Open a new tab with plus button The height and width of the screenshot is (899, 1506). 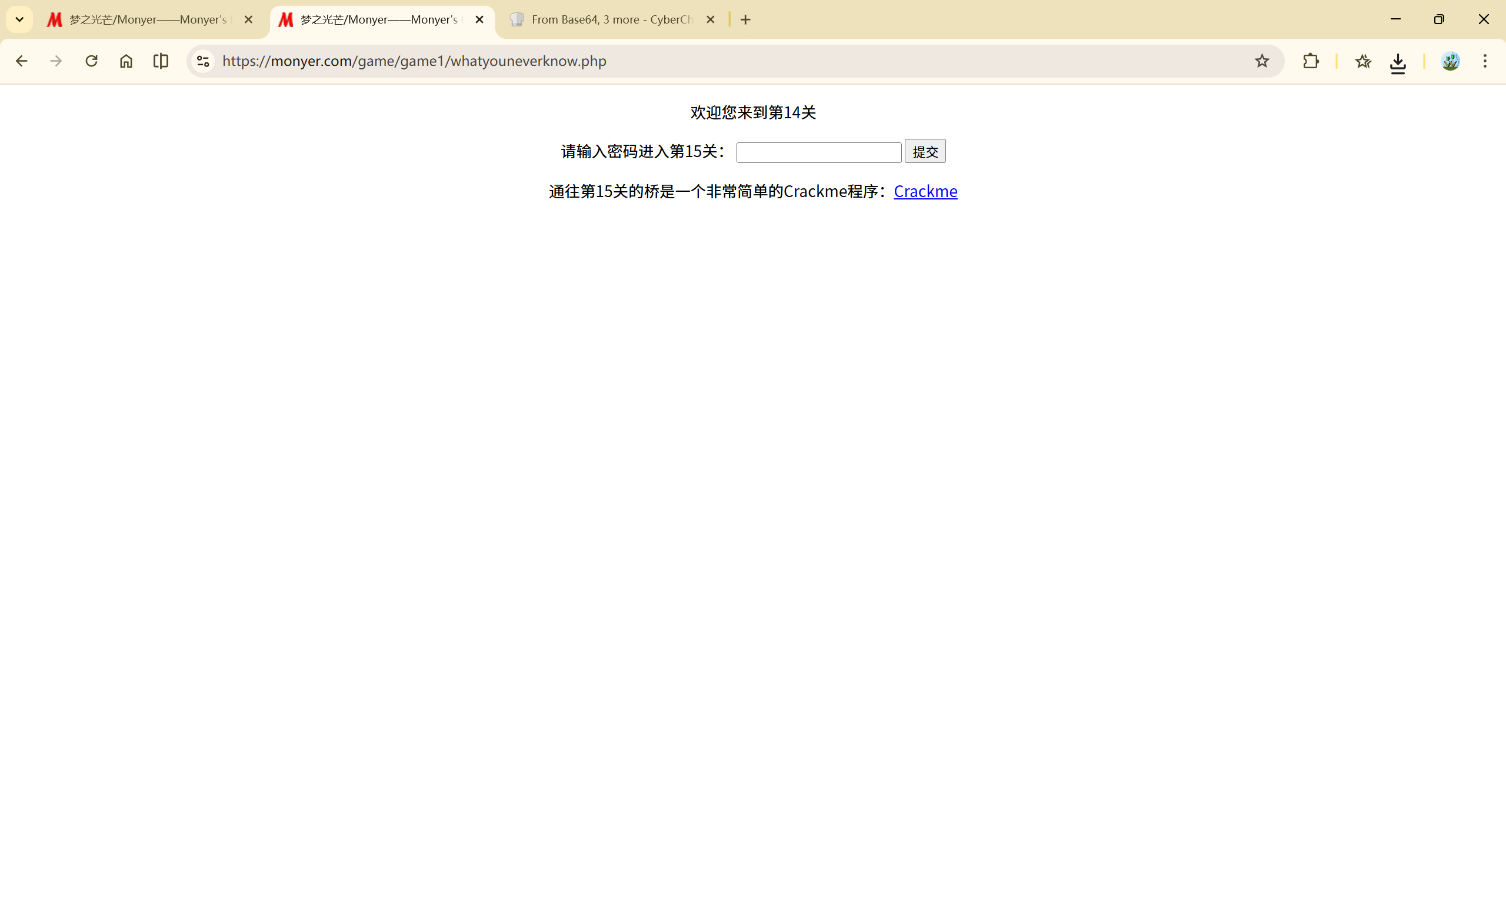tap(745, 20)
